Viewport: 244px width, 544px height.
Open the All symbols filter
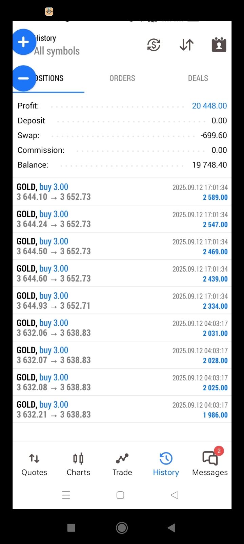57,51
